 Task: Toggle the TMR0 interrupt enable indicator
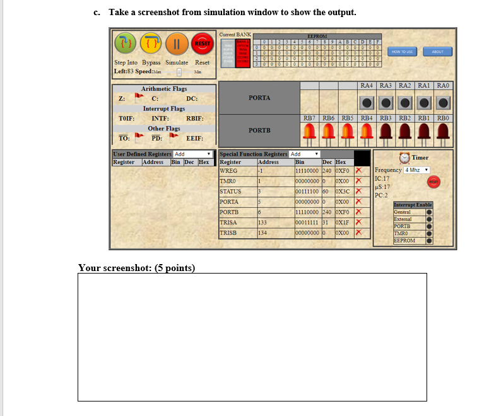pos(429,233)
